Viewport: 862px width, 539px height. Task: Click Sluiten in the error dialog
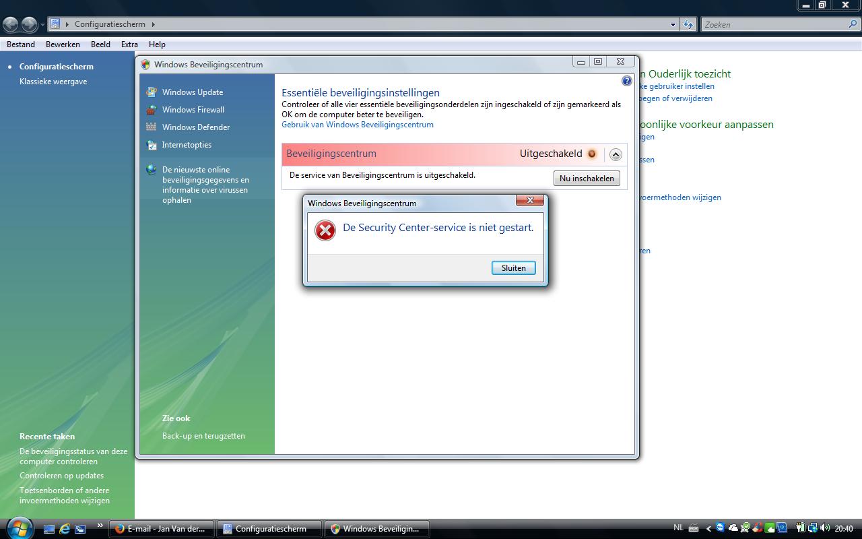514,268
